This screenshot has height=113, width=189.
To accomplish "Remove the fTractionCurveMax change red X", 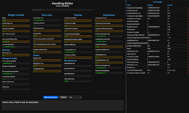I will point(188,32).
